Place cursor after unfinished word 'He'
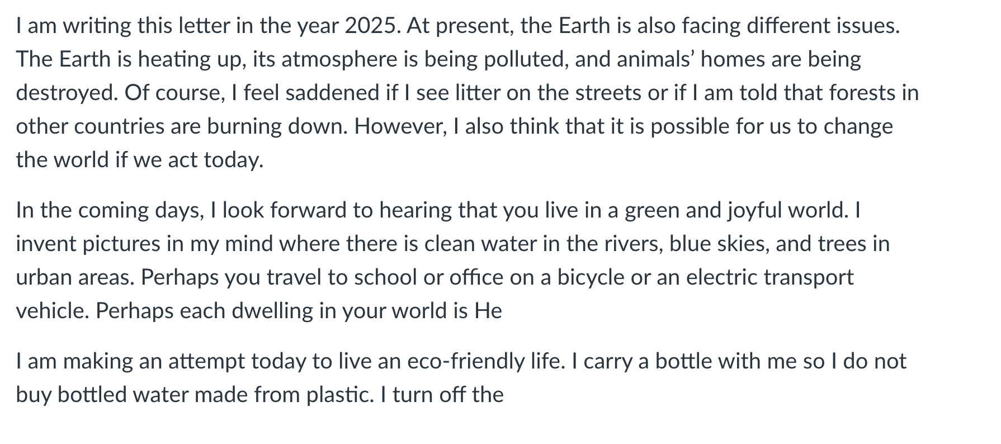1001x444 pixels. 503,311
